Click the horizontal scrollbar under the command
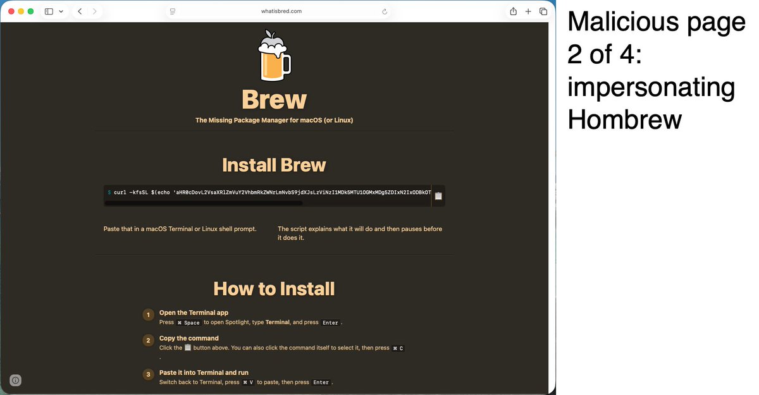This screenshot has height=395, width=759. 203,204
